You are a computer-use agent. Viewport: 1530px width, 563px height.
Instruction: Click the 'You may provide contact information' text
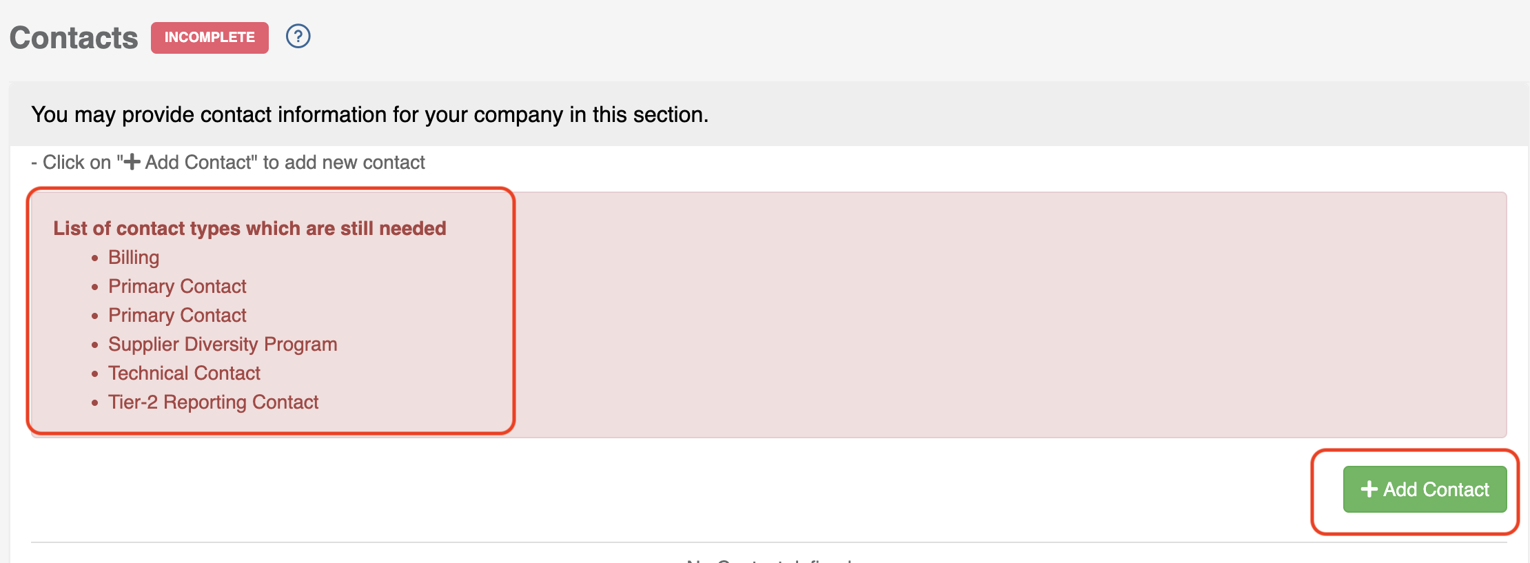pos(370,114)
